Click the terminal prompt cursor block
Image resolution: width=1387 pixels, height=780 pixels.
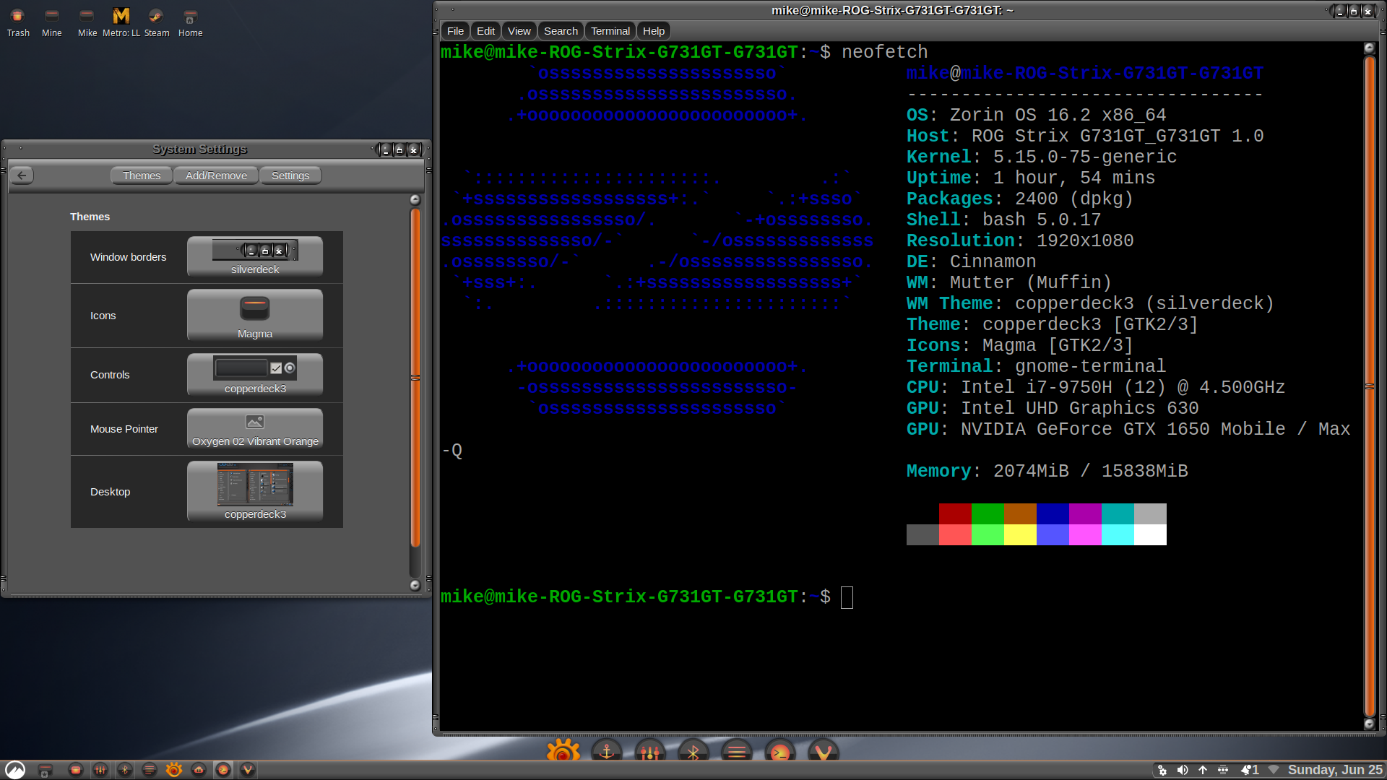click(847, 597)
